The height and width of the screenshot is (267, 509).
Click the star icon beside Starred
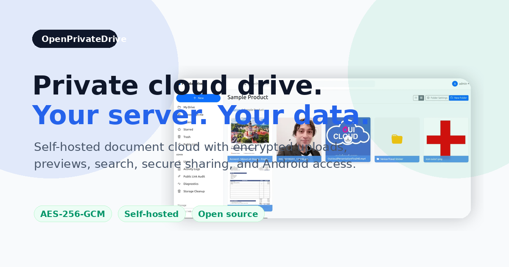179,129
